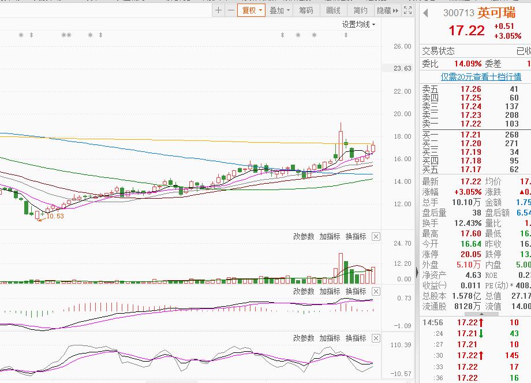This screenshot has width=531, height=383.
Task: Open the 筹码 chip distribution tool
Action: pos(306,10)
